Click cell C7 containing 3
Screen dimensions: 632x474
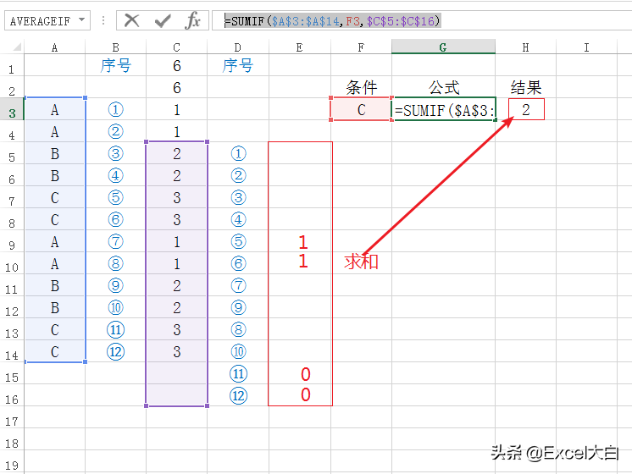[176, 198]
